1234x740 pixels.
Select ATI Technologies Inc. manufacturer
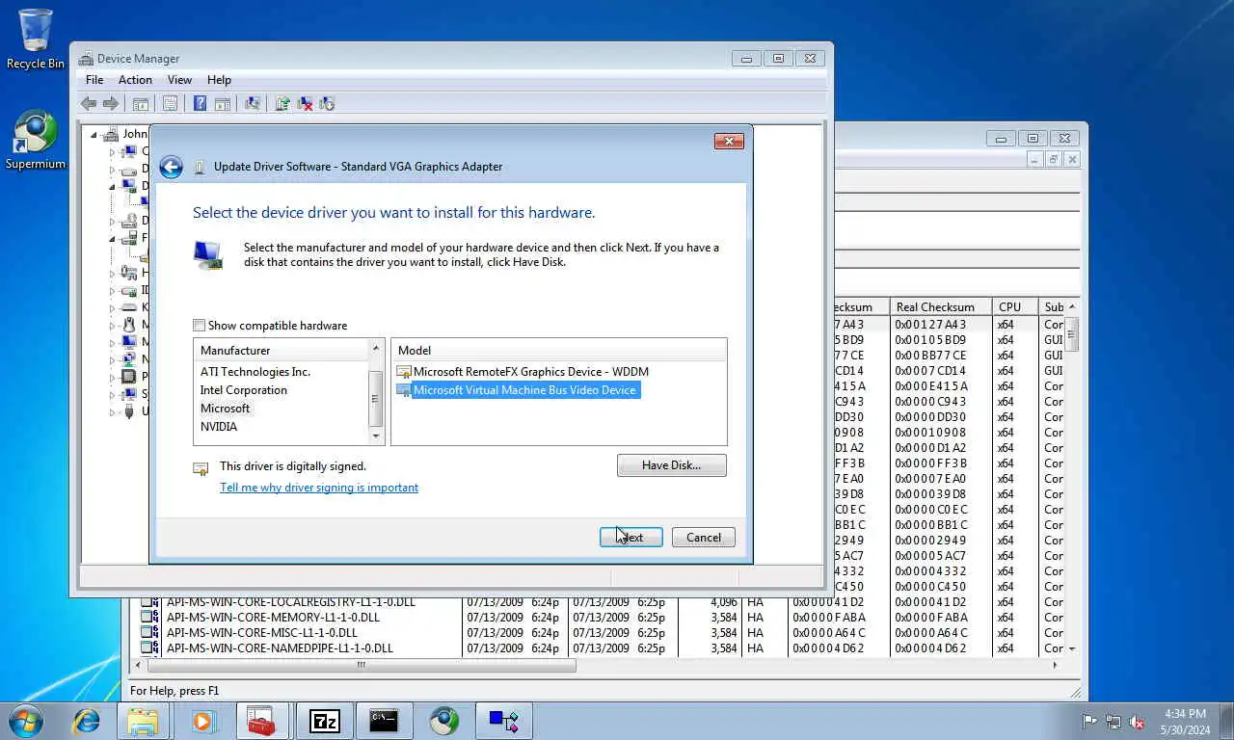click(255, 372)
